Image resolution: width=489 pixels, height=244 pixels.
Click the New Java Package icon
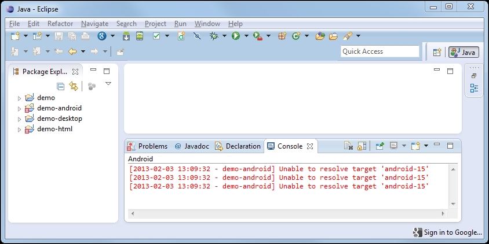(282, 36)
